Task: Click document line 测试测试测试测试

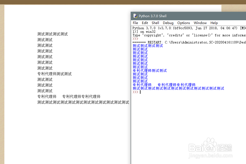Action: pos(52,34)
